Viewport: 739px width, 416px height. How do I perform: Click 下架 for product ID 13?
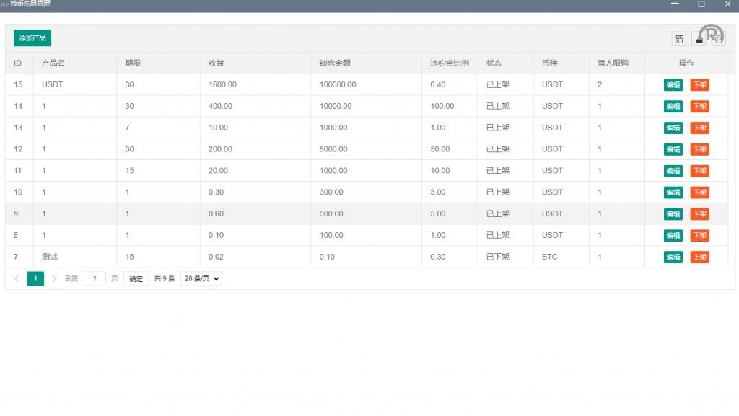pyautogui.click(x=699, y=128)
